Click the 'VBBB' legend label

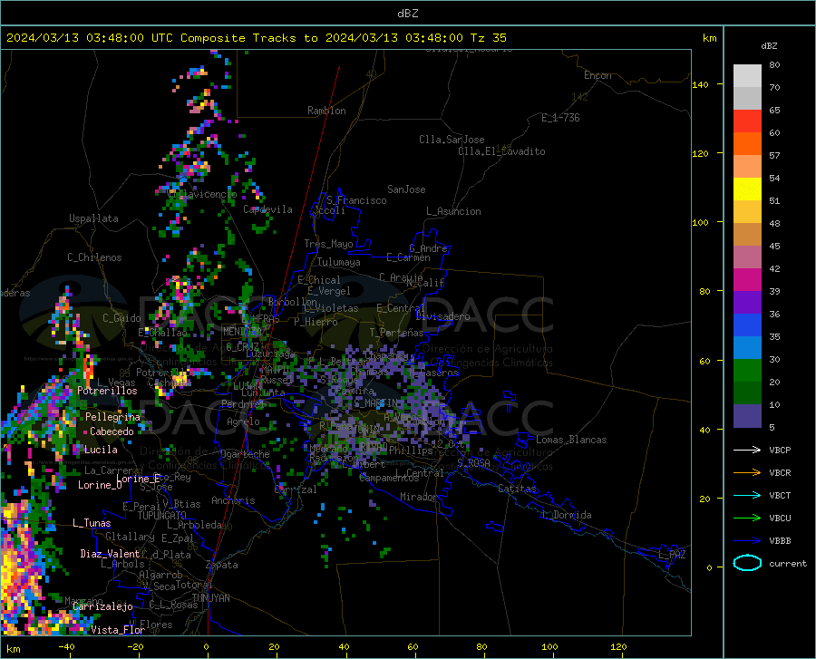(x=780, y=541)
